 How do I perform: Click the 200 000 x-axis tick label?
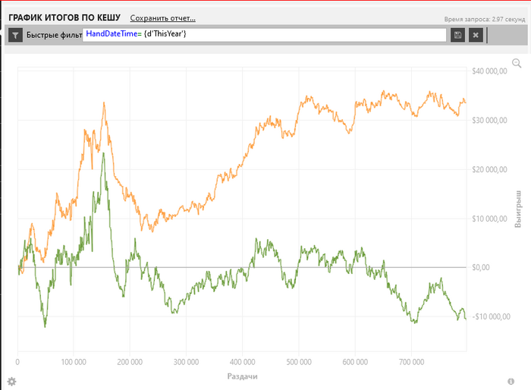tap(130, 362)
